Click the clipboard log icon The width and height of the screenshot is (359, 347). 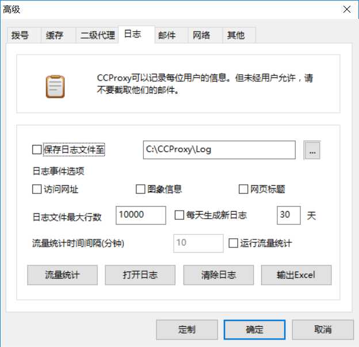point(55,86)
